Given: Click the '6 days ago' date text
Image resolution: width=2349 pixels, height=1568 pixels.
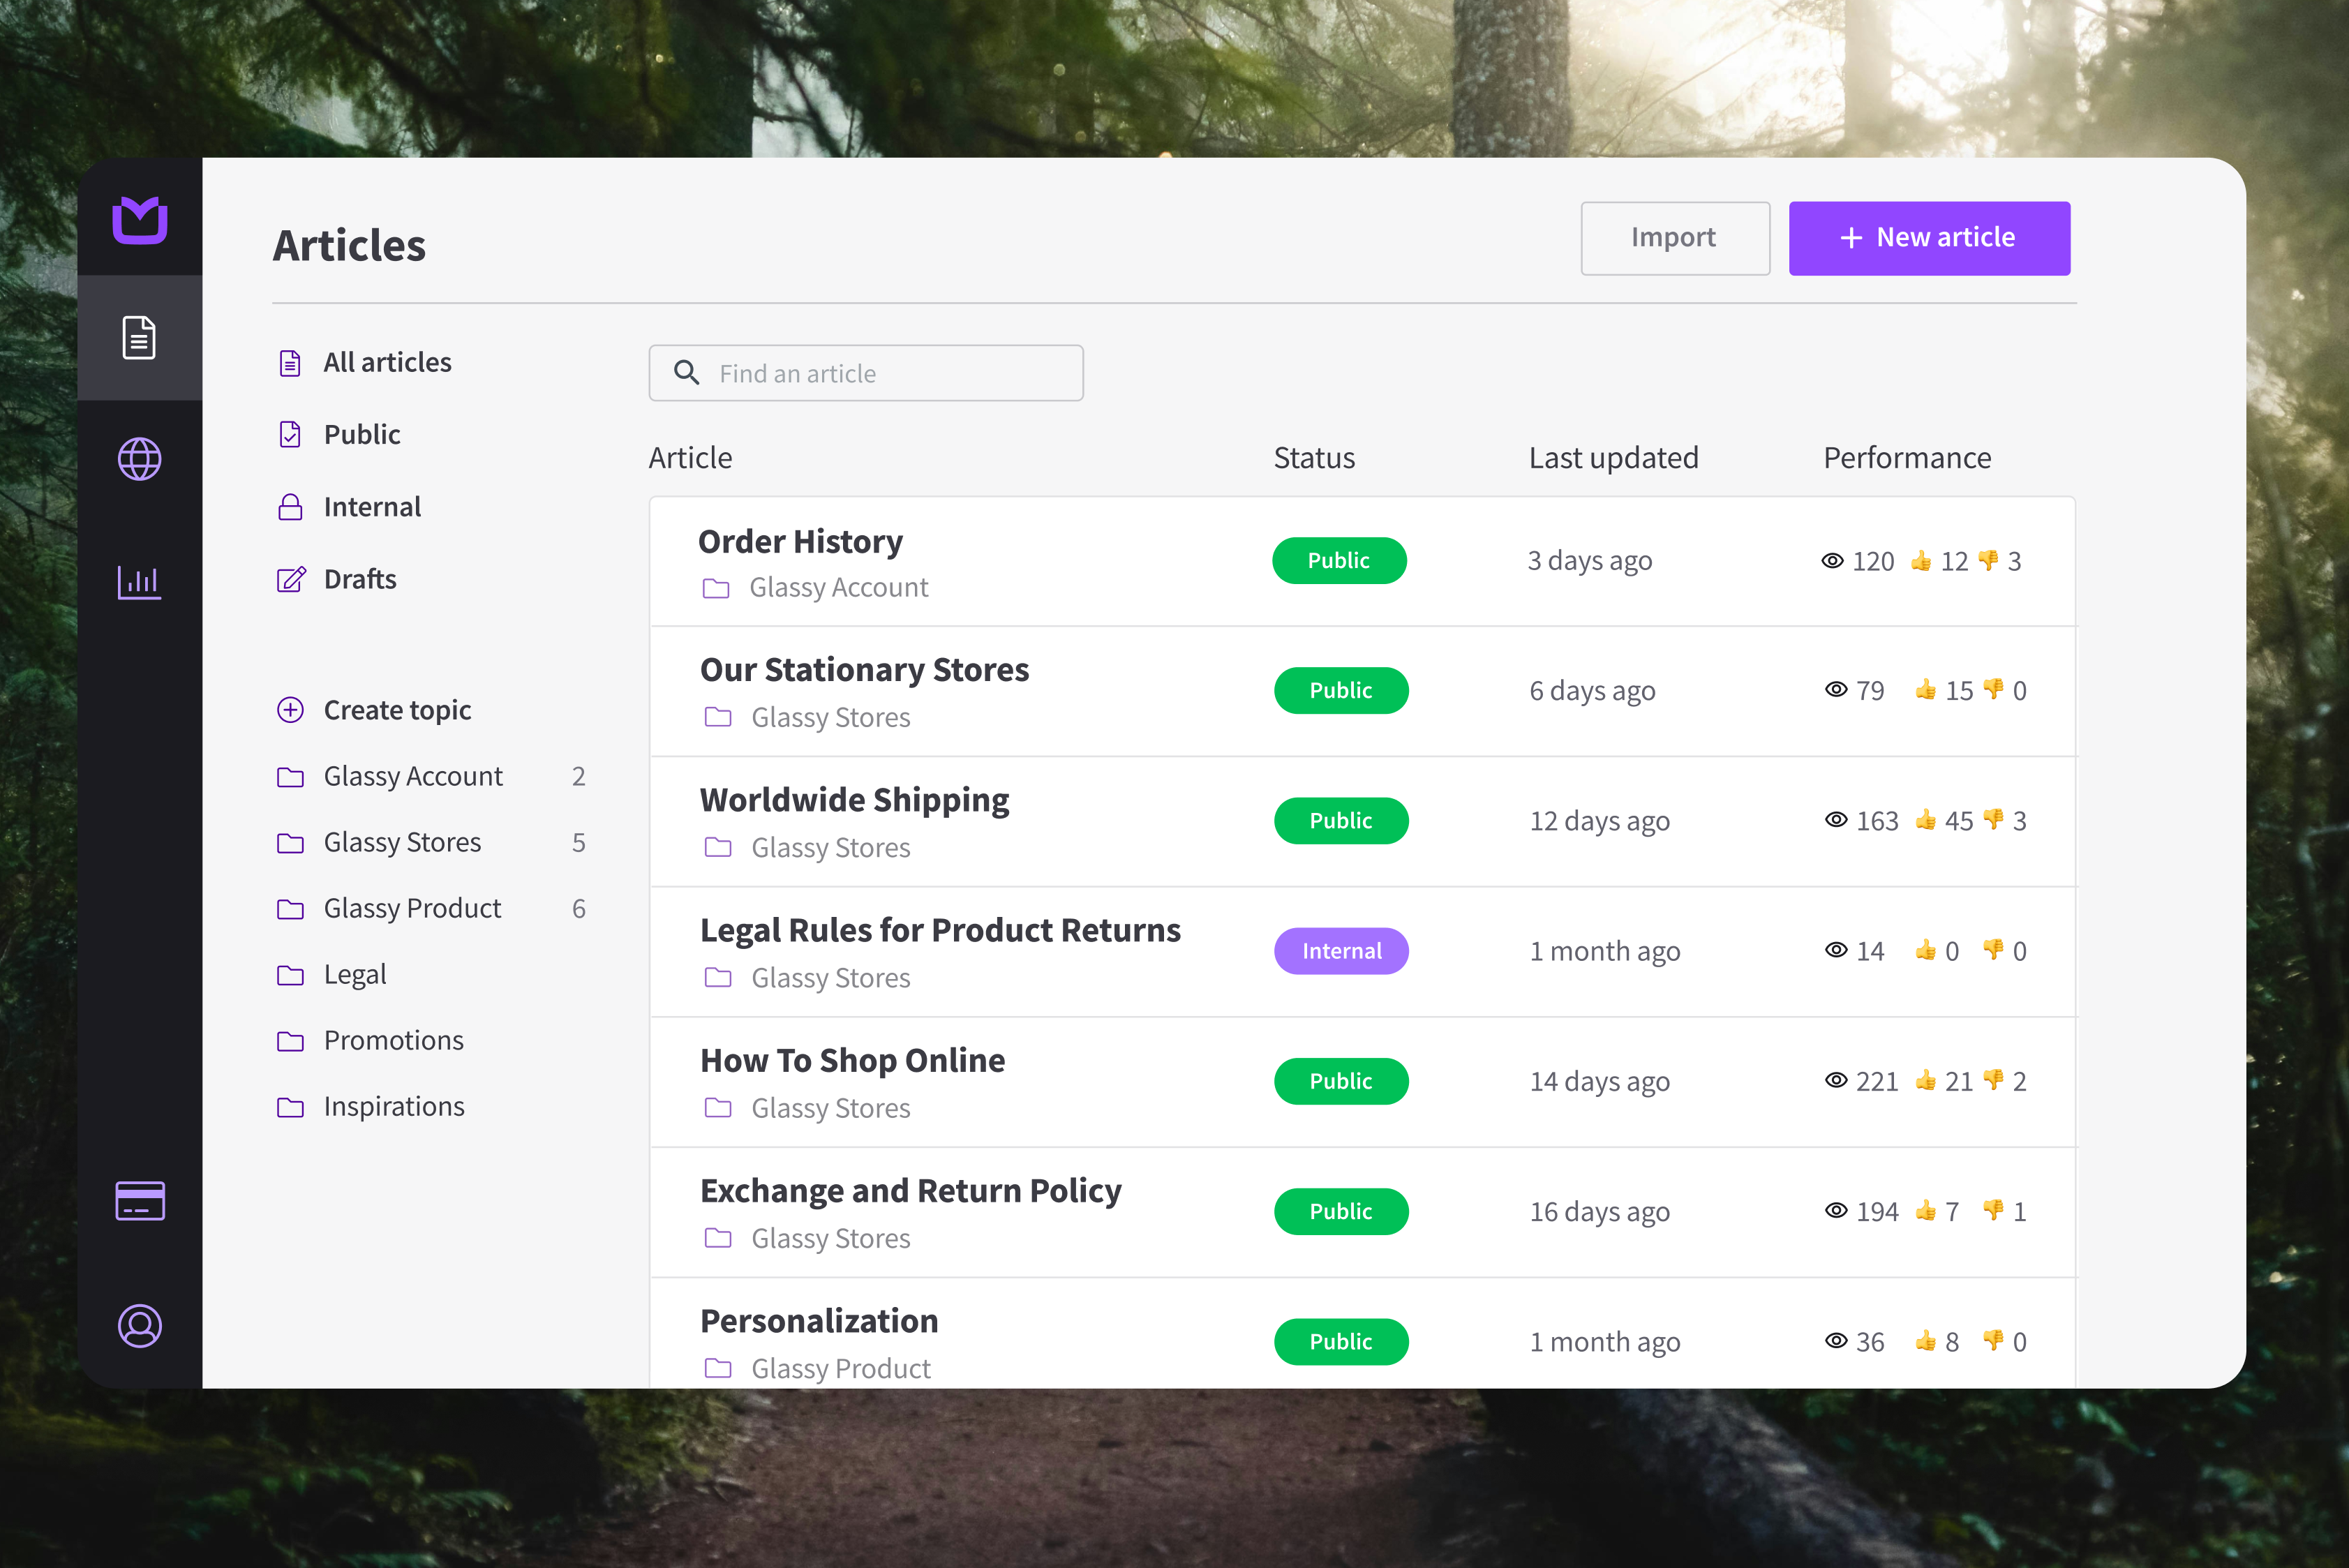Looking at the screenshot, I should click(x=1592, y=691).
